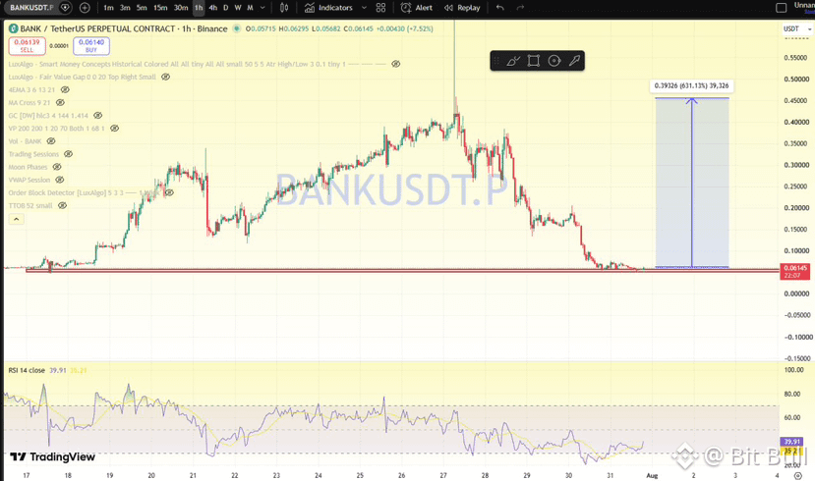Switch to the W weekly timeframe
Screen dimensions: 815x481
pyautogui.click(x=238, y=8)
